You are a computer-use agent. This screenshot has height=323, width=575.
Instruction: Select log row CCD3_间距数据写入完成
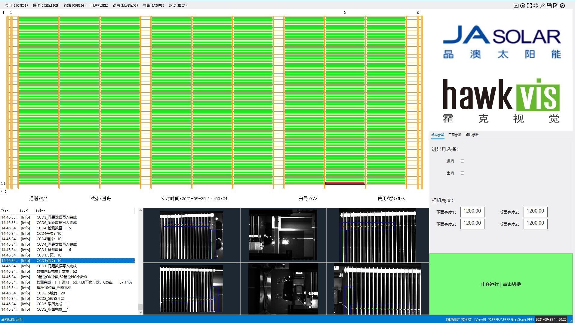pos(68,217)
